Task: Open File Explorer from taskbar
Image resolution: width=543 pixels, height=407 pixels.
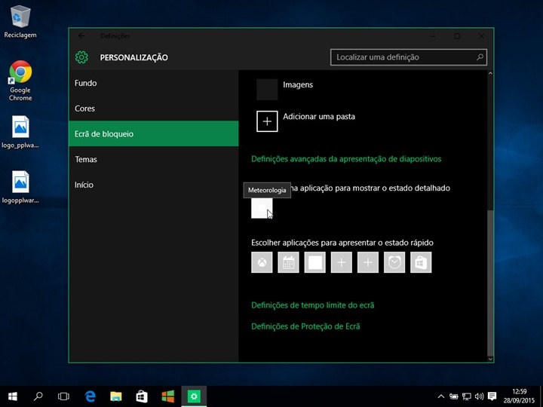Action: pos(116,396)
